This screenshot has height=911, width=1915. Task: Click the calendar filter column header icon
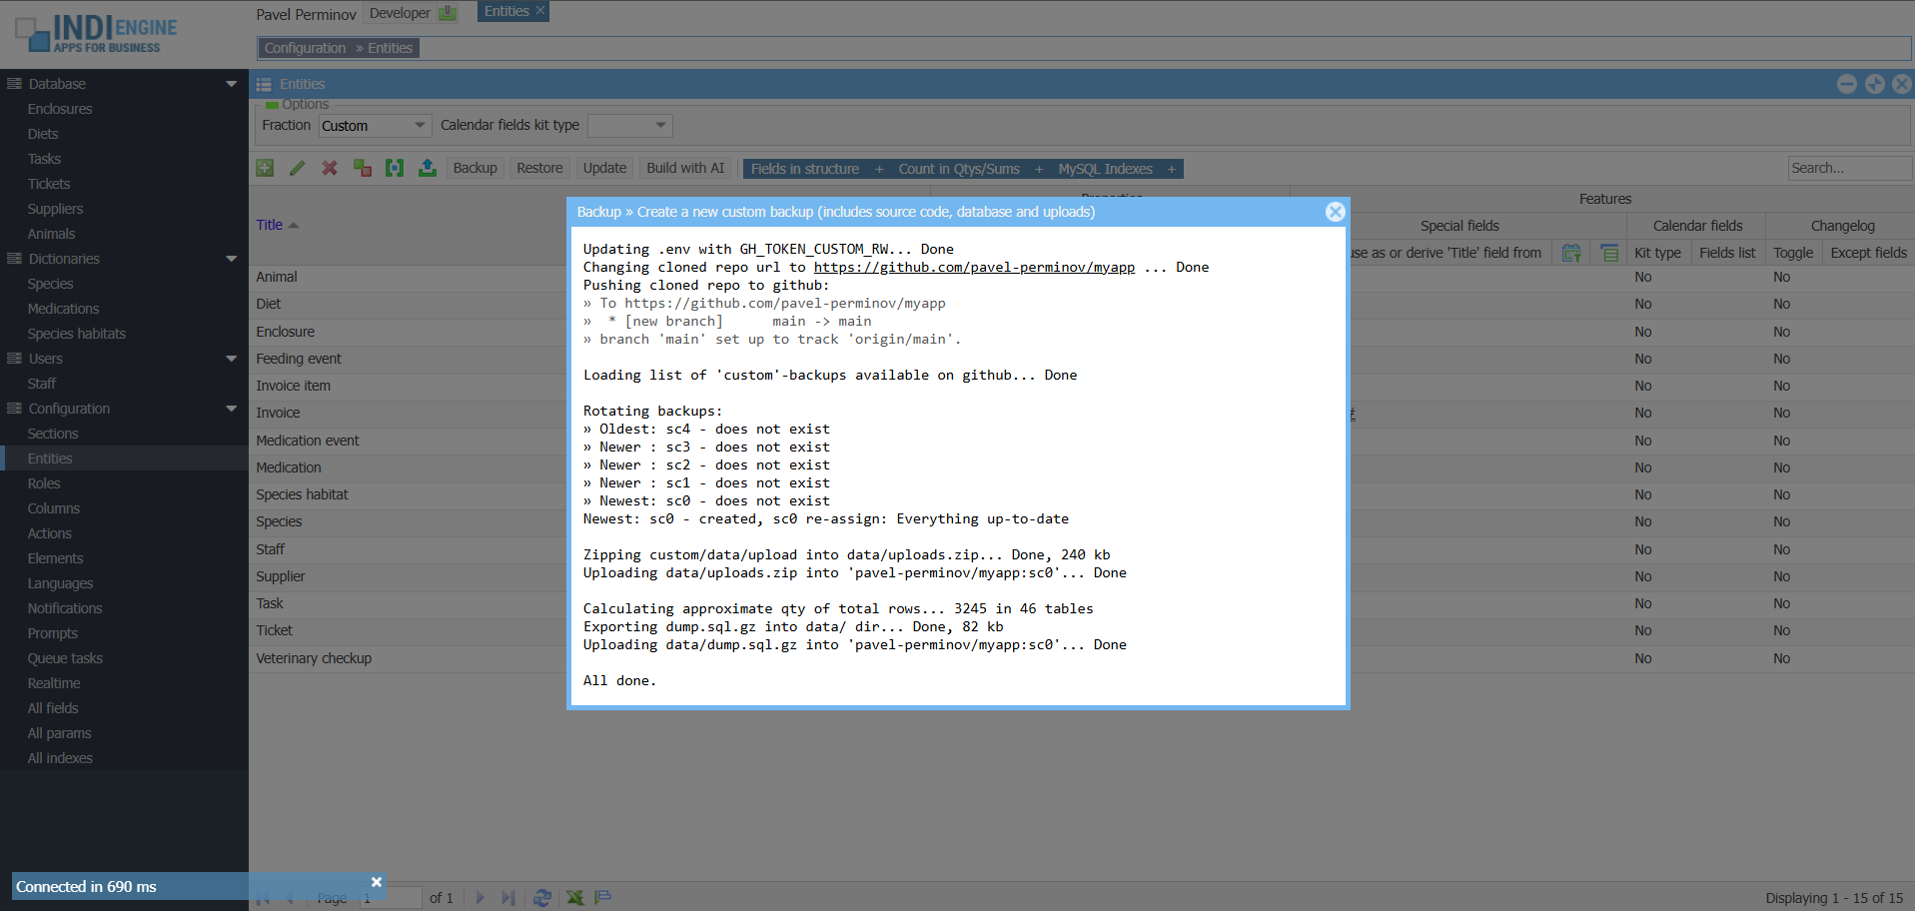pos(1571,253)
